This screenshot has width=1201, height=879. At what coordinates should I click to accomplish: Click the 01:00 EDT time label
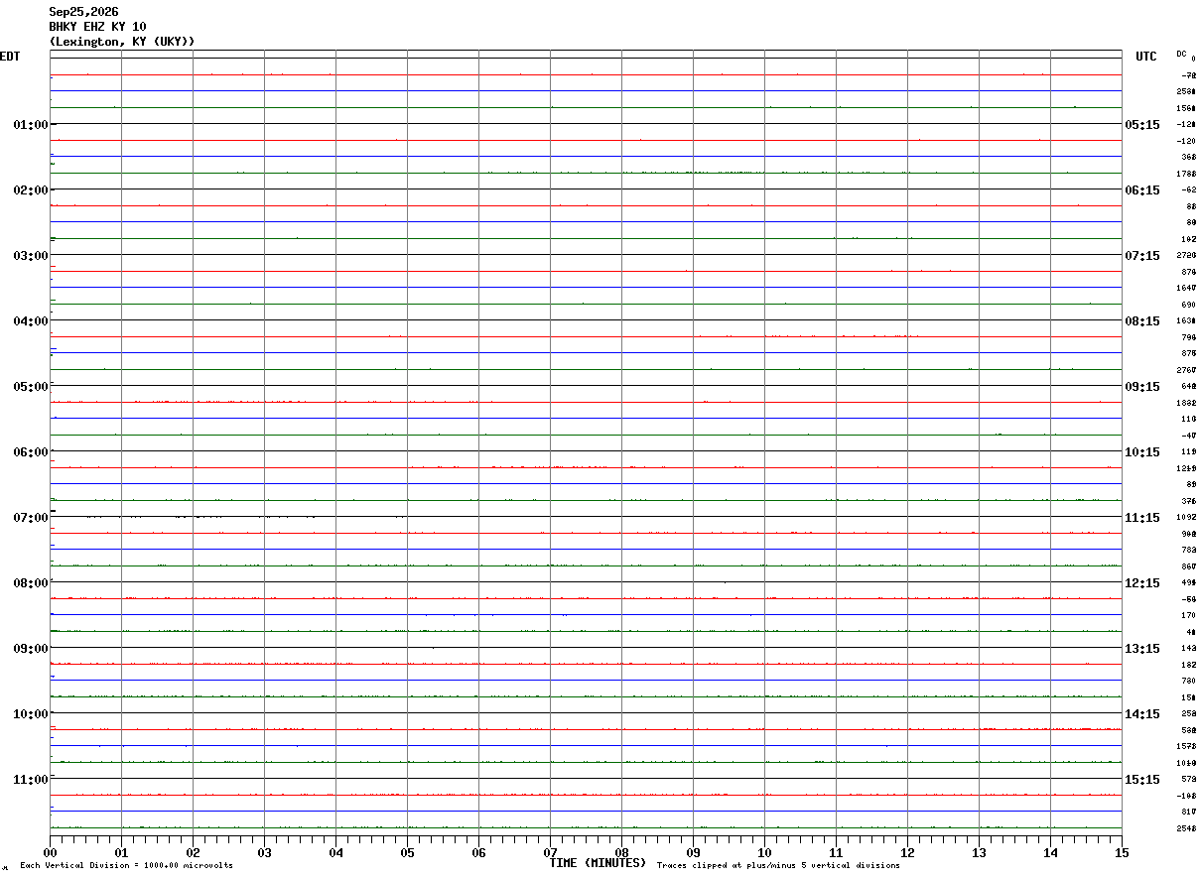[x=31, y=125]
